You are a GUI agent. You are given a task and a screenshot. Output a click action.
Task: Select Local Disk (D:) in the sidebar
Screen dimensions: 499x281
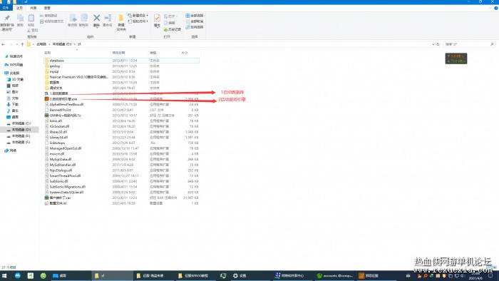(21, 130)
